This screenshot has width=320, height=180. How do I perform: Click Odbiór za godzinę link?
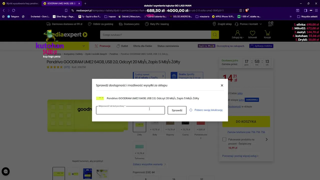(100, 24)
